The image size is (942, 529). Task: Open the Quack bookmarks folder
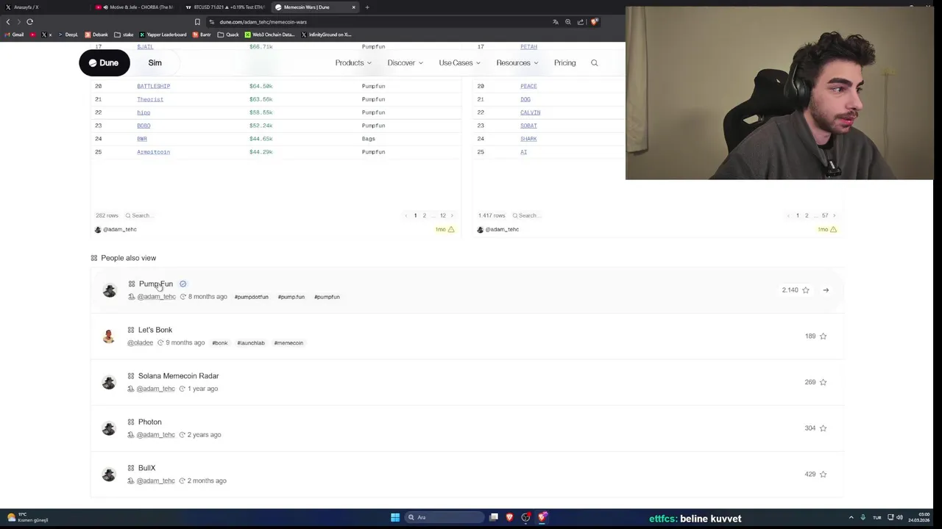(228, 35)
